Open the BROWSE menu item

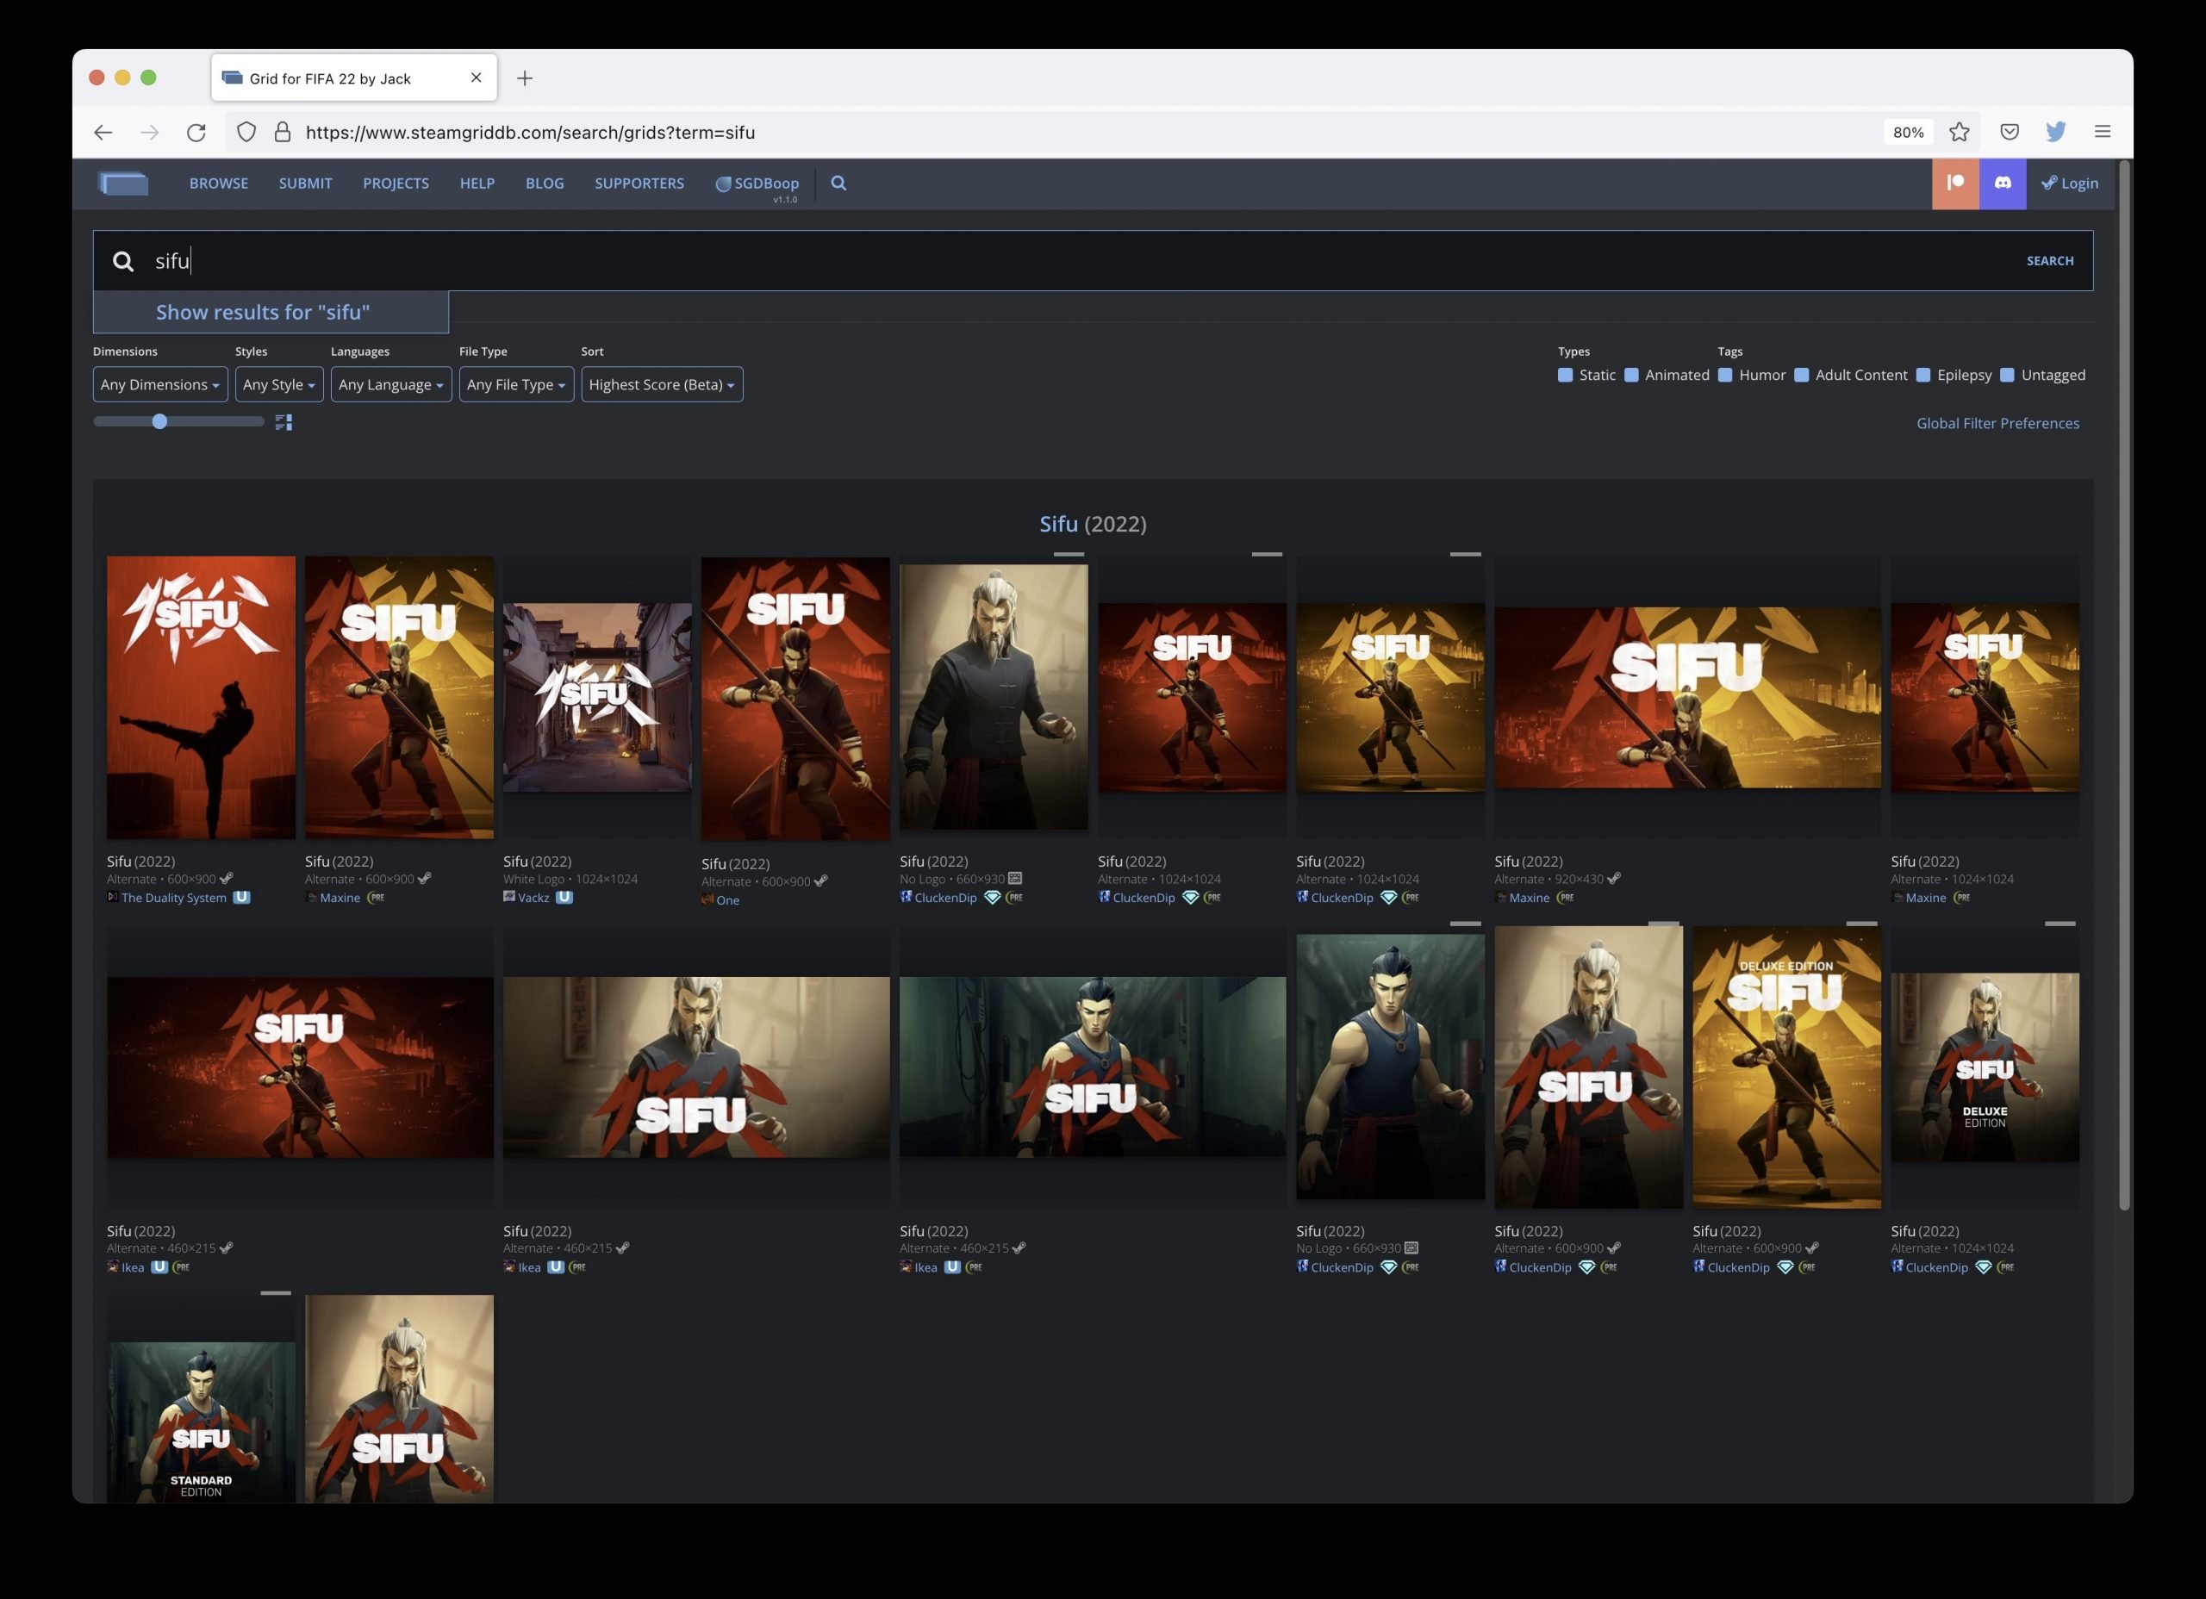click(219, 183)
